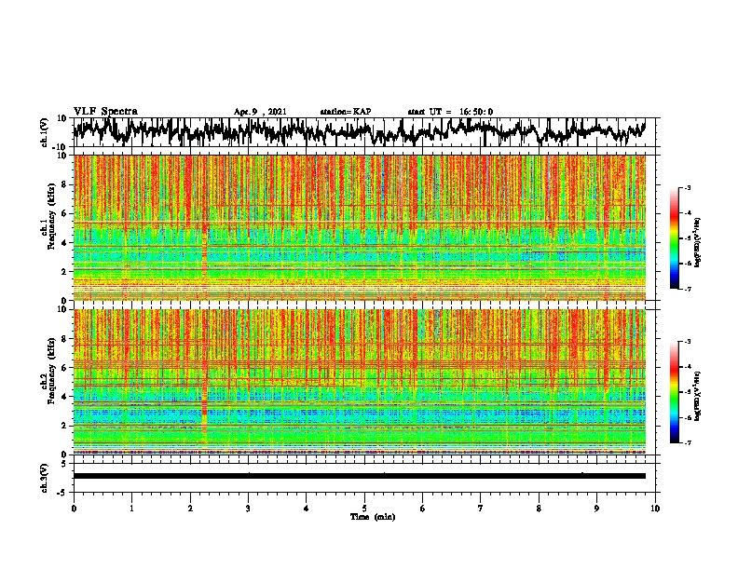Click the ch.1 voltage waveform trace panel

(364, 132)
